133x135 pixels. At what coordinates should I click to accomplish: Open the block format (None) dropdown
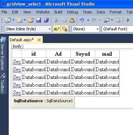[86, 29]
